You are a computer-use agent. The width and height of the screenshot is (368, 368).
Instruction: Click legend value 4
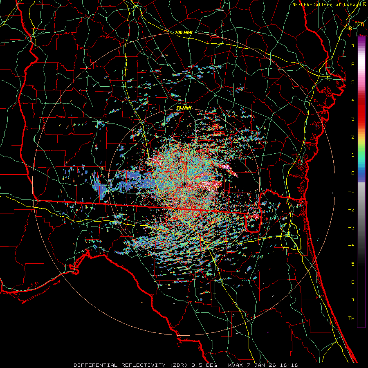353,101
